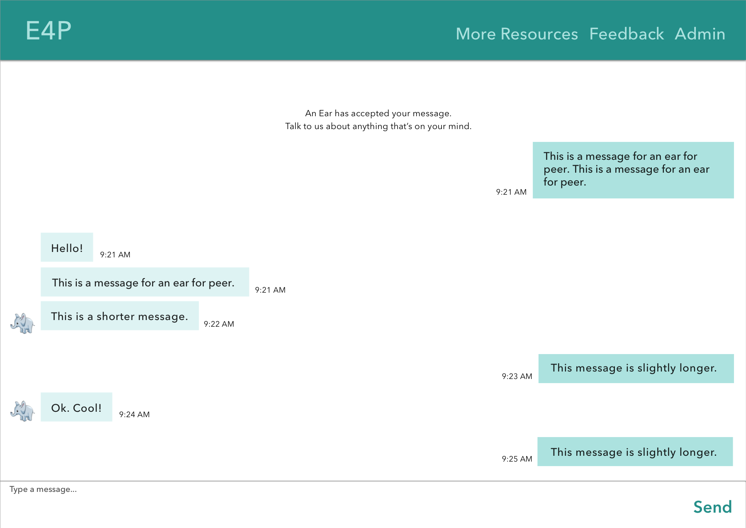The width and height of the screenshot is (746, 528).
Task: Click 9:21 AM timestamp beside Hello!
Action: (115, 254)
